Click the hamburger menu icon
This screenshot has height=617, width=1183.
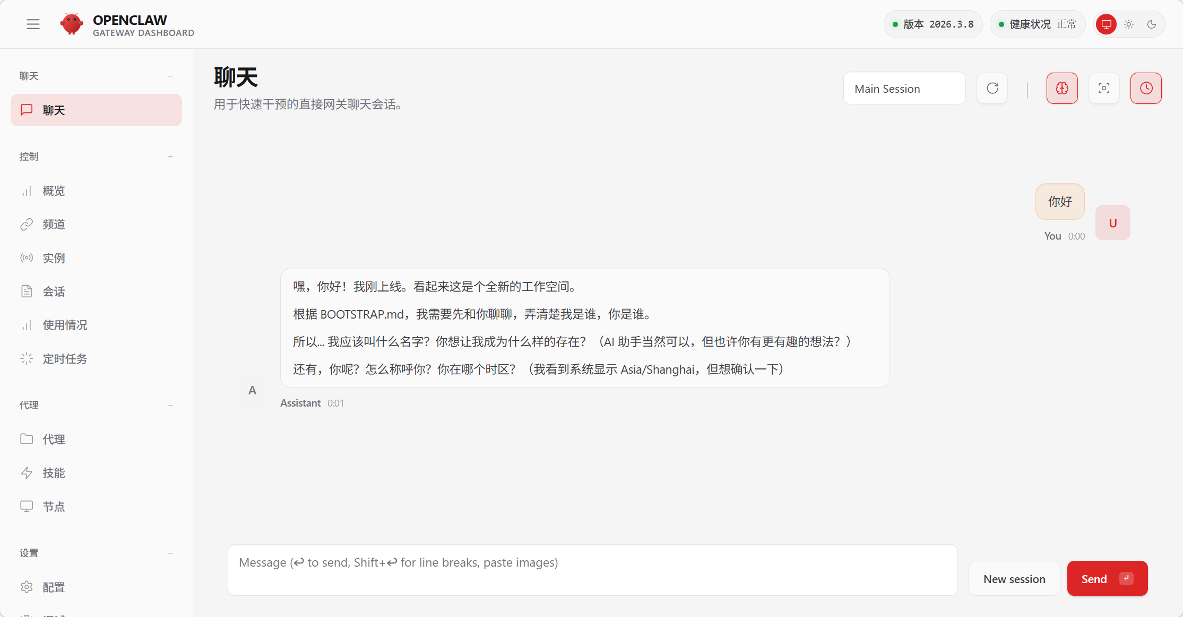coord(33,24)
